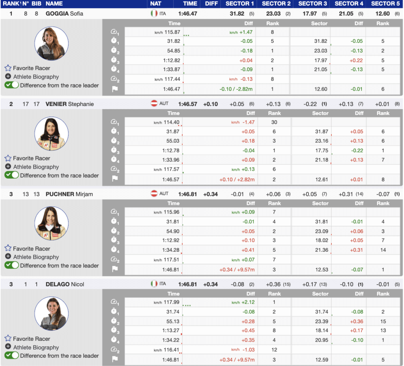Disable Delago's difference from race leader switch

11,355
